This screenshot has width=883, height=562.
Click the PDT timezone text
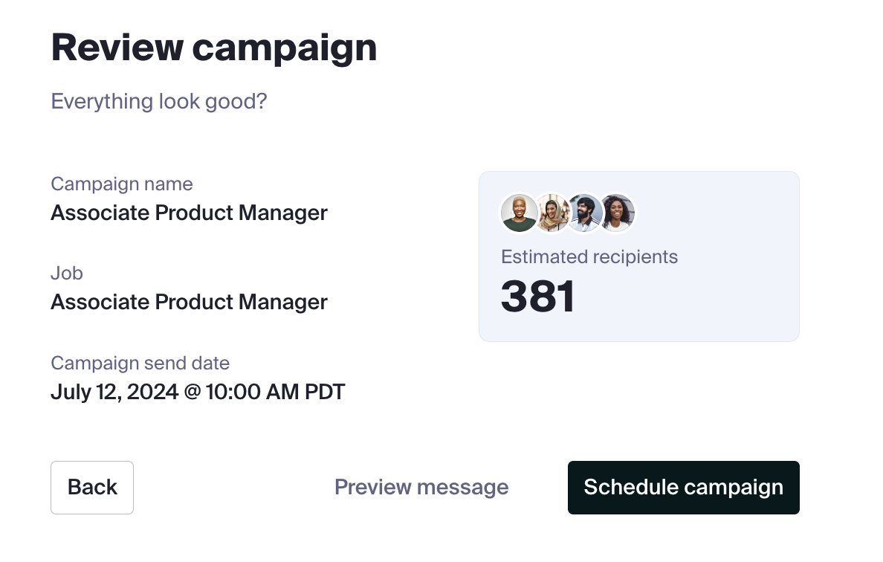[325, 392]
